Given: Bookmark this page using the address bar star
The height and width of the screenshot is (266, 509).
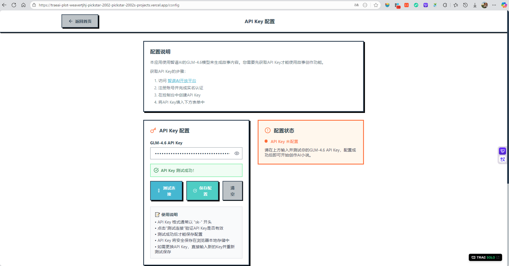Looking at the screenshot, I should tap(376, 5).
